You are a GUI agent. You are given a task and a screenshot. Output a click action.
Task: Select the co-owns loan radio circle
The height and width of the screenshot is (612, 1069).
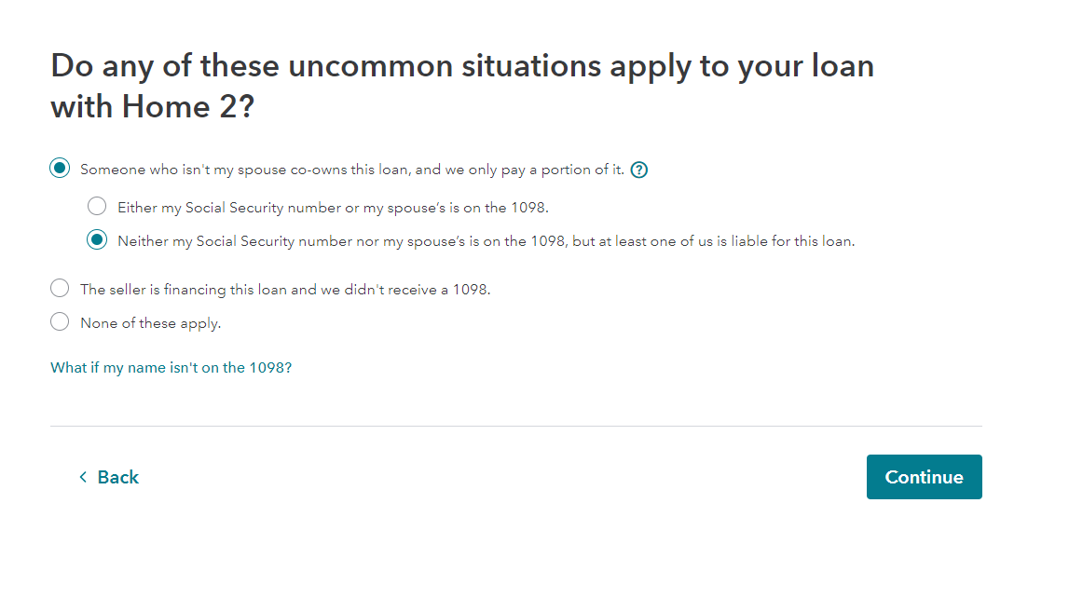click(60, 169)
